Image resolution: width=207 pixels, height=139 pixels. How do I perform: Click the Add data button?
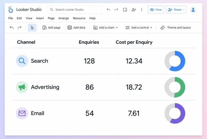77,28
